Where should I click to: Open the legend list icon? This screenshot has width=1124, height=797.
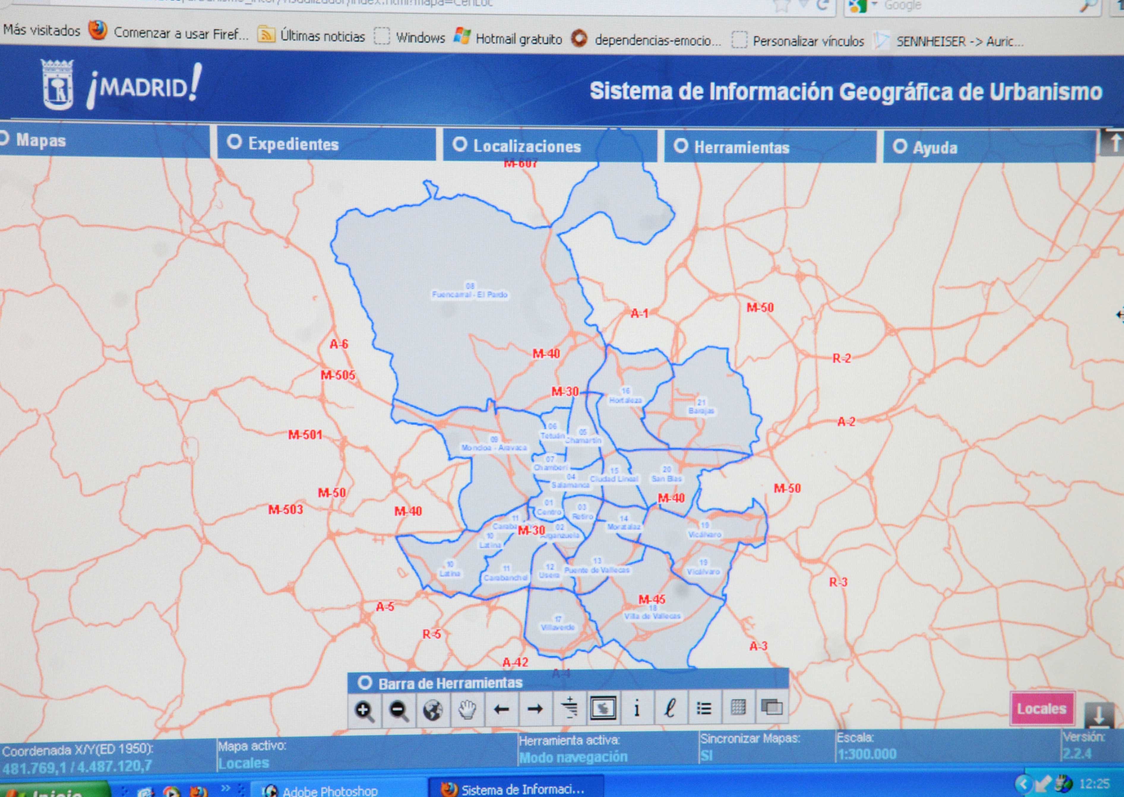pyautogui.click(x=704, y=708)
